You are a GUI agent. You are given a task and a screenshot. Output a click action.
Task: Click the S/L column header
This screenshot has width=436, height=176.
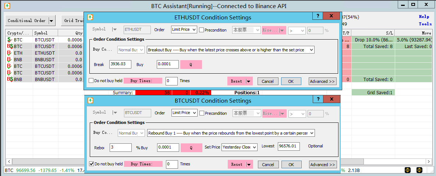click(373, 33)
